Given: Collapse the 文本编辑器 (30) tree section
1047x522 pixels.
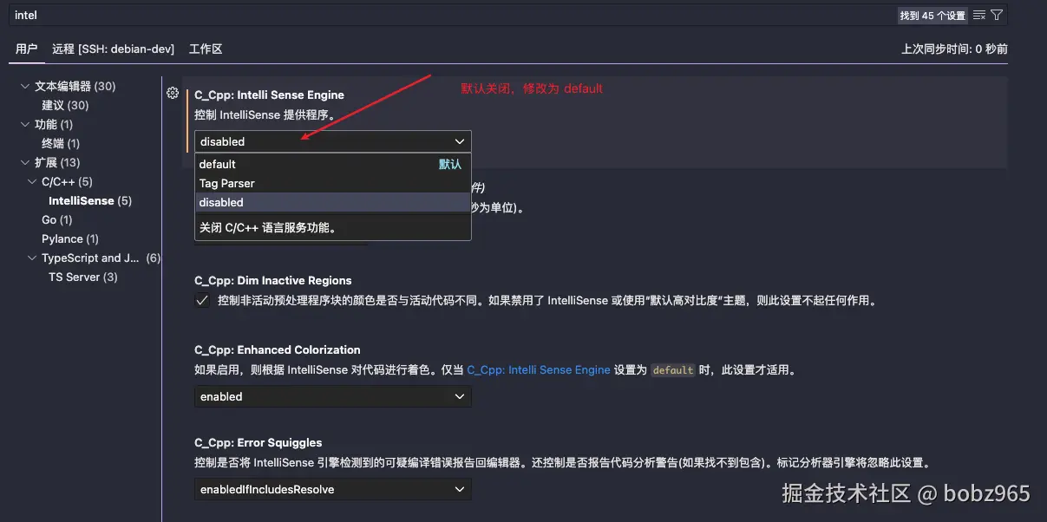Looking at the screenshot, I should tap(26, 86).
